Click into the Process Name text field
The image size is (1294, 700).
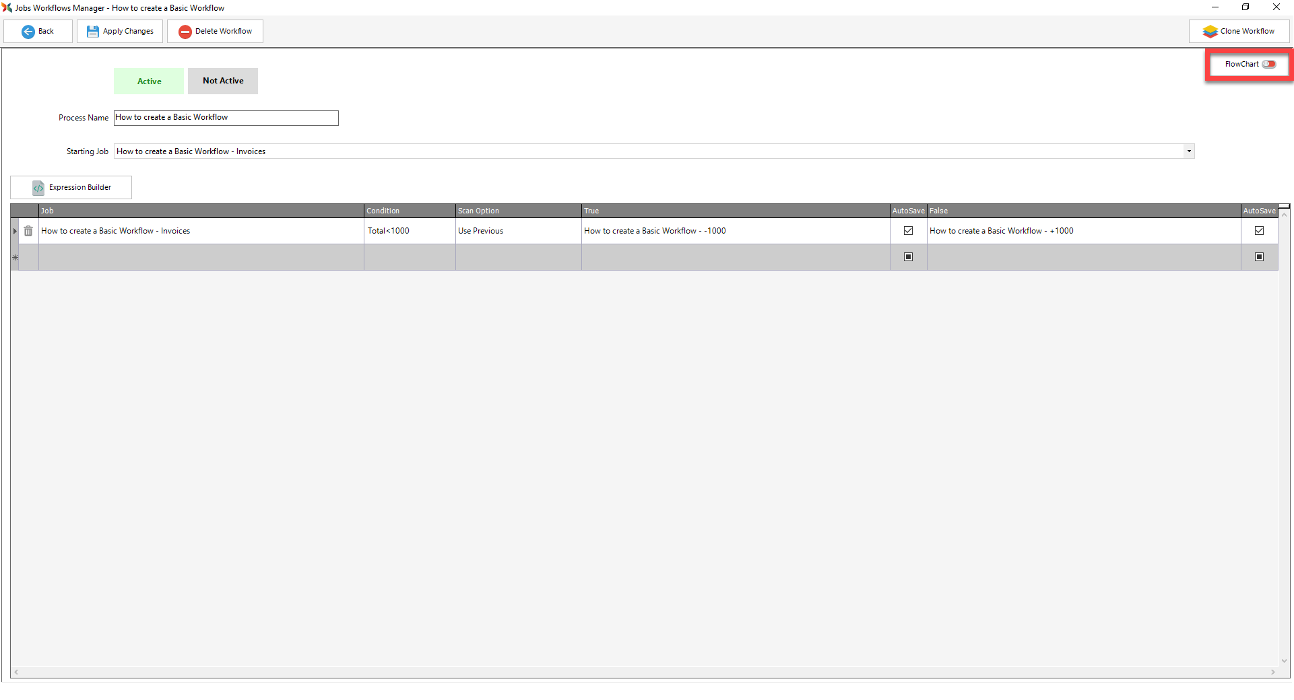click(x=226, y=118)
